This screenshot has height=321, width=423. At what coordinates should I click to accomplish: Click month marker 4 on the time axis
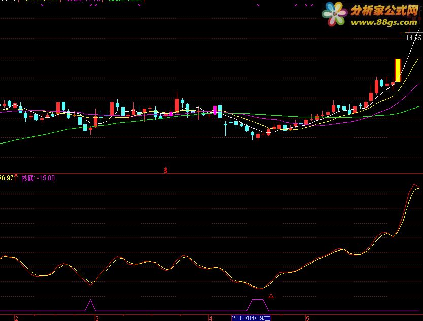coord(210,318)
